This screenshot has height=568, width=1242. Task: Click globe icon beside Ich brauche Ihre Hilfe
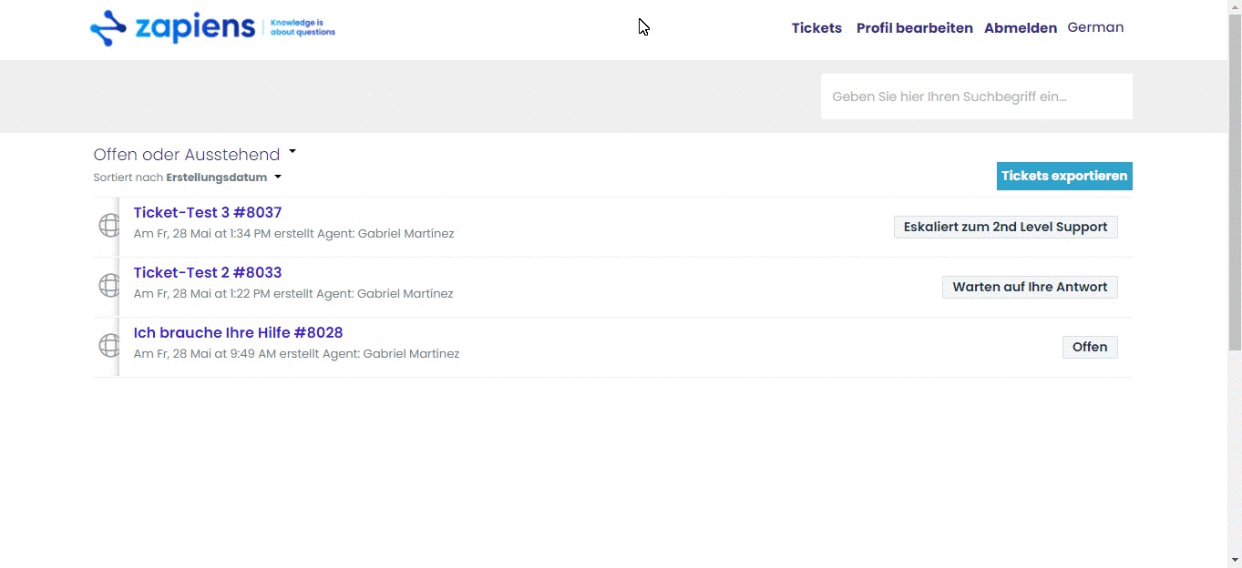tap(108, 345)
